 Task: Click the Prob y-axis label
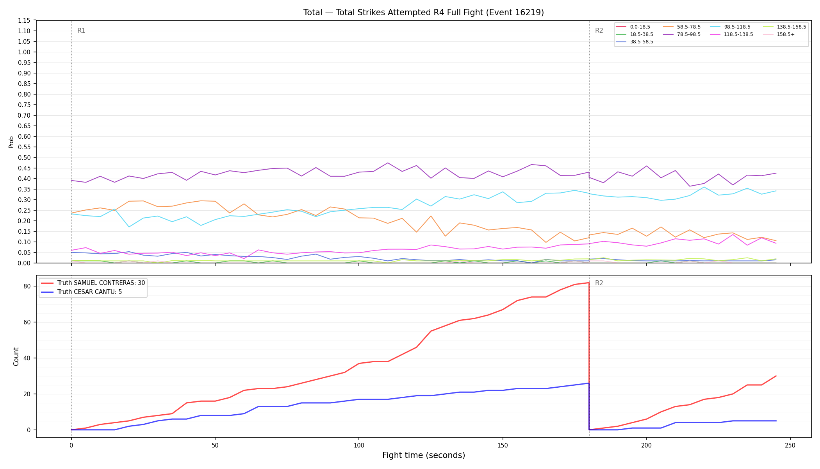11,142
